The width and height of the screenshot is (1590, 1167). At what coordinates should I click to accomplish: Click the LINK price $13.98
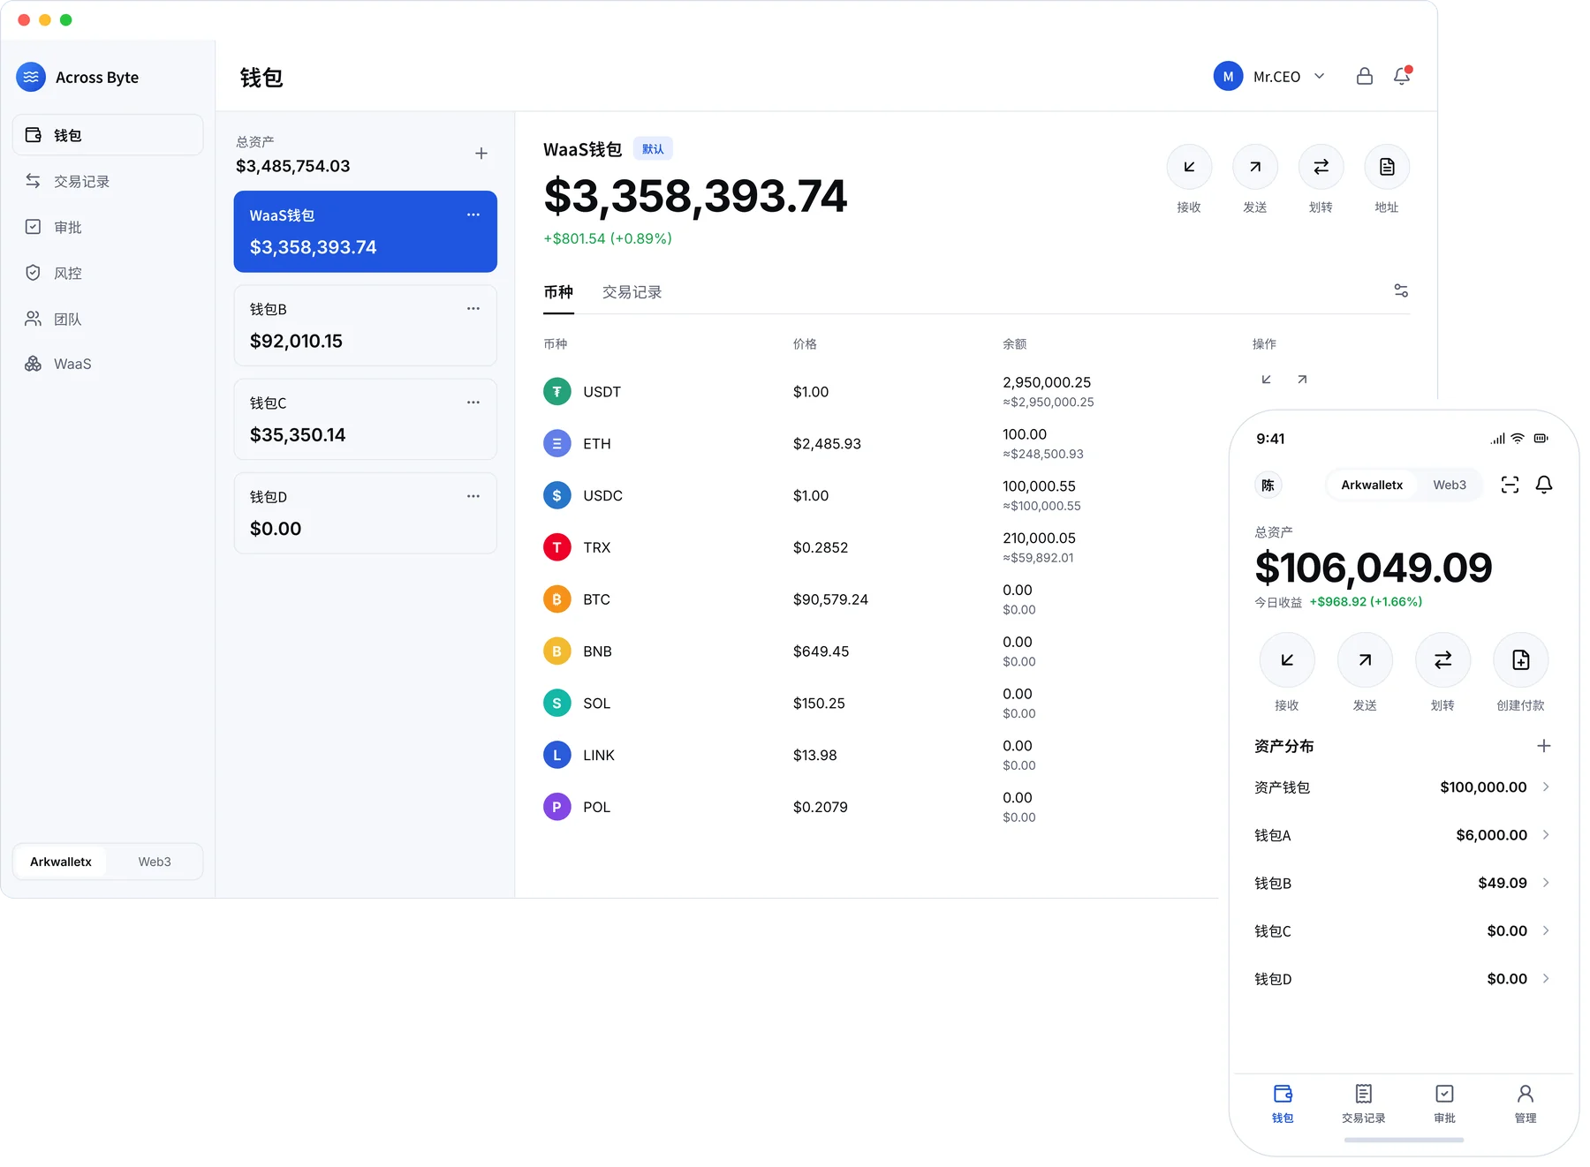tap(815, 756)
